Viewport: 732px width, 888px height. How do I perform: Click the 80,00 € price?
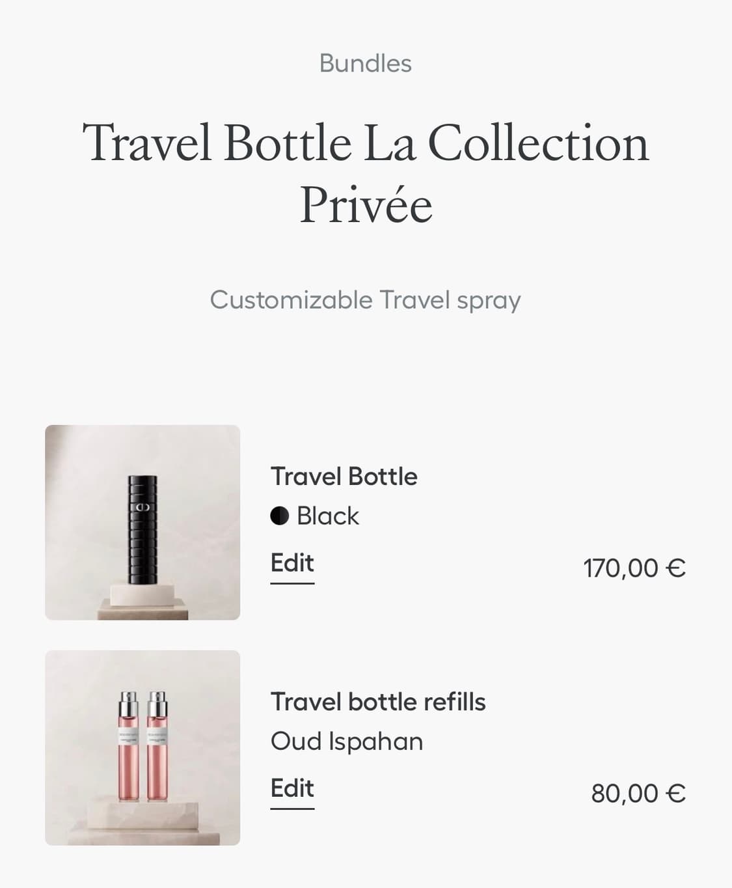638,793
